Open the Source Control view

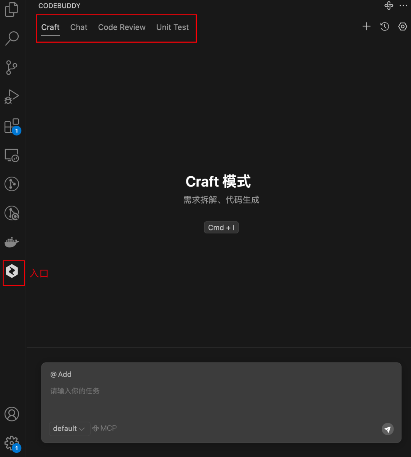[x=12, y=67]
